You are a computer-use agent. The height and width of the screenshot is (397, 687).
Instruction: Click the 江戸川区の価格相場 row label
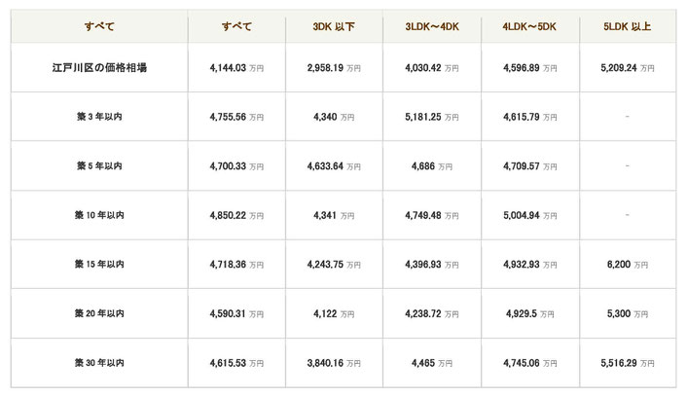[99, 68]
